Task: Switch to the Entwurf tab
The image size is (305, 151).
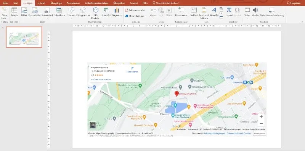Action: (x=42, y=3)
